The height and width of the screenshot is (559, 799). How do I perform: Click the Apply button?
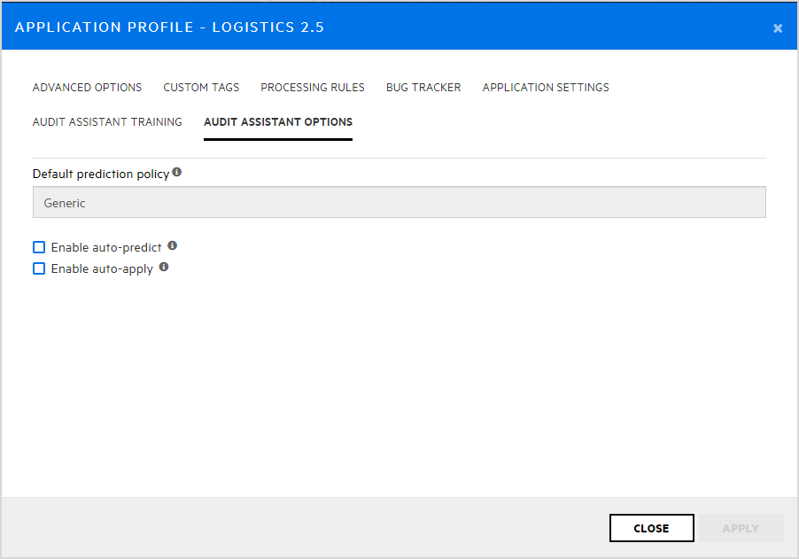point(741,528)
